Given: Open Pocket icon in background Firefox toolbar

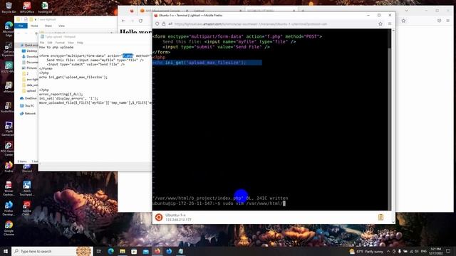Looking at the screenshot, I should 439,21.
